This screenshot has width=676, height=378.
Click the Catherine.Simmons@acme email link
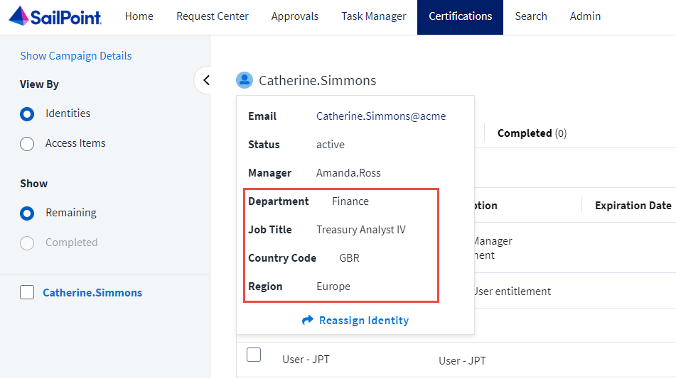381,116
